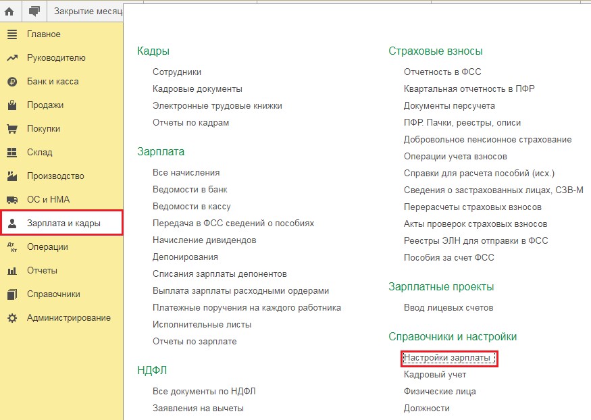Click the Операции Дт/Кт icon
This screenshot has height=420, width=591.
12,247
